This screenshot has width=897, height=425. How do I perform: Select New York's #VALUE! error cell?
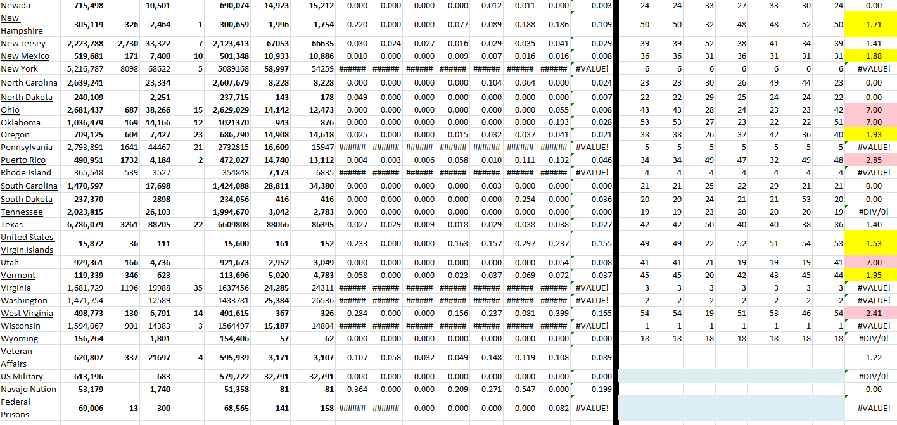[x=875, y=68]
